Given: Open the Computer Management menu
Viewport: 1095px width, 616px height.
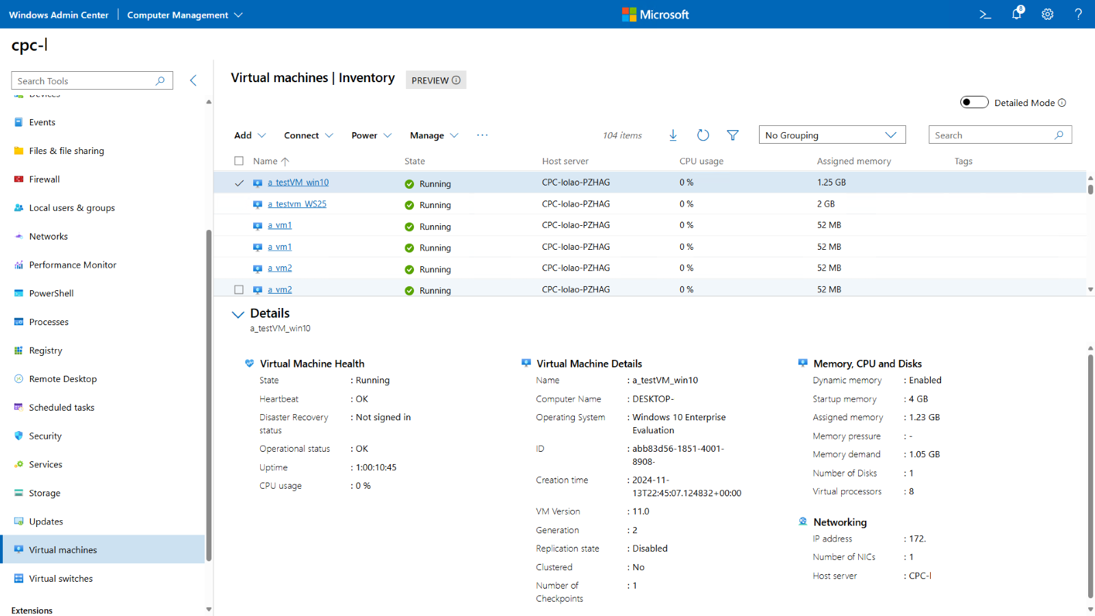Looking at the screenshot, I should (x=184, y=14).
